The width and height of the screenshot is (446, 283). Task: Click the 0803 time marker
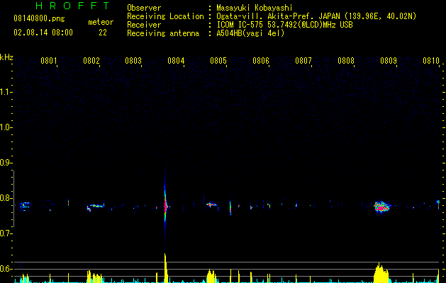pyautogui.click(x=133, y=61)
